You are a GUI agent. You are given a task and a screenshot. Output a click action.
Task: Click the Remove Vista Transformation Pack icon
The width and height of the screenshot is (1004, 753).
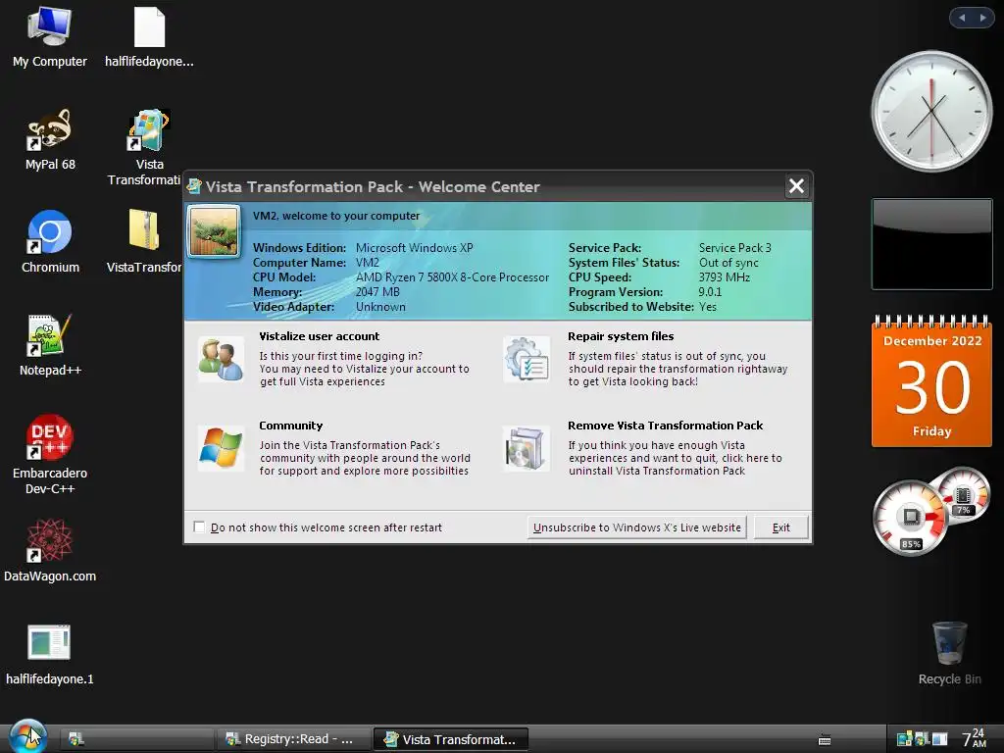[527, 449]
